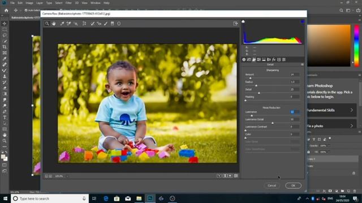Select the Type tool in Photoshop toolbox
This screenshot has height=203, width=362.
[x=5, y=117]
